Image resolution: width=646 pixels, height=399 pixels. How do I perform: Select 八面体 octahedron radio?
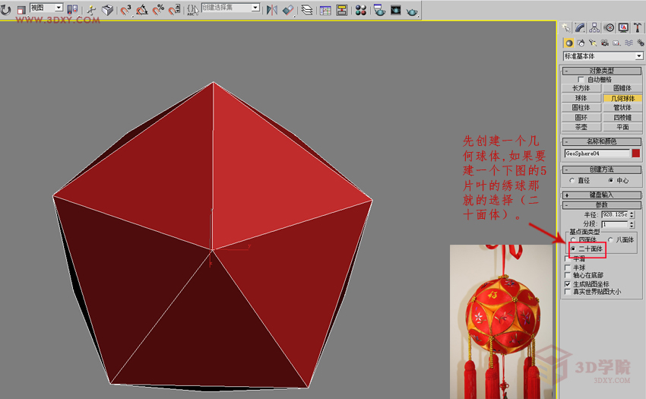pyautogui.click(x=610, y=239)
